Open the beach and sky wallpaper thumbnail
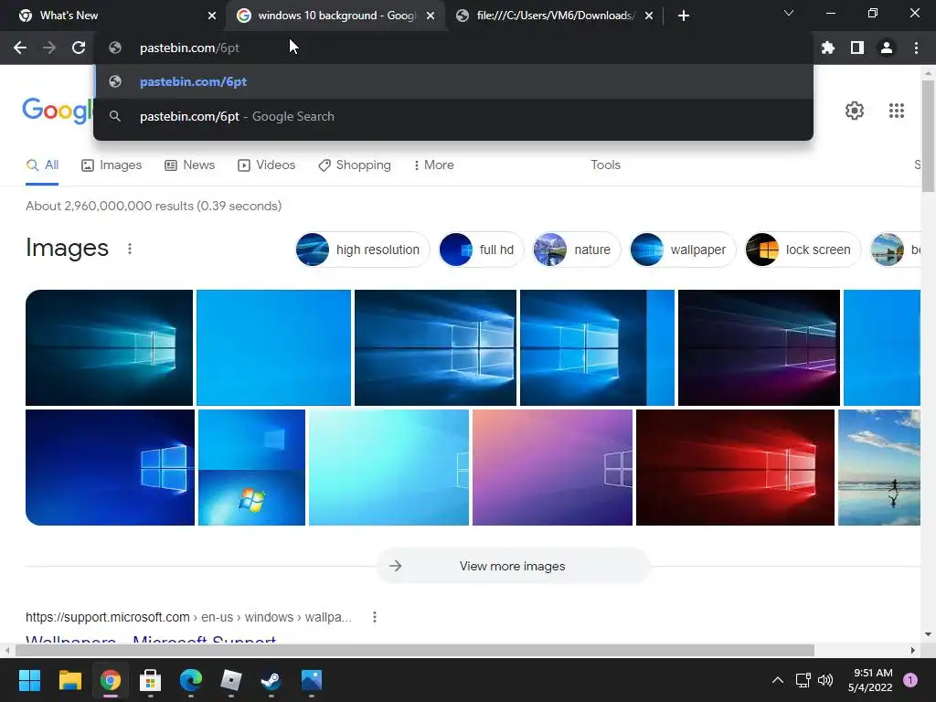Screen dimensions: 936x702 (878, 467)
